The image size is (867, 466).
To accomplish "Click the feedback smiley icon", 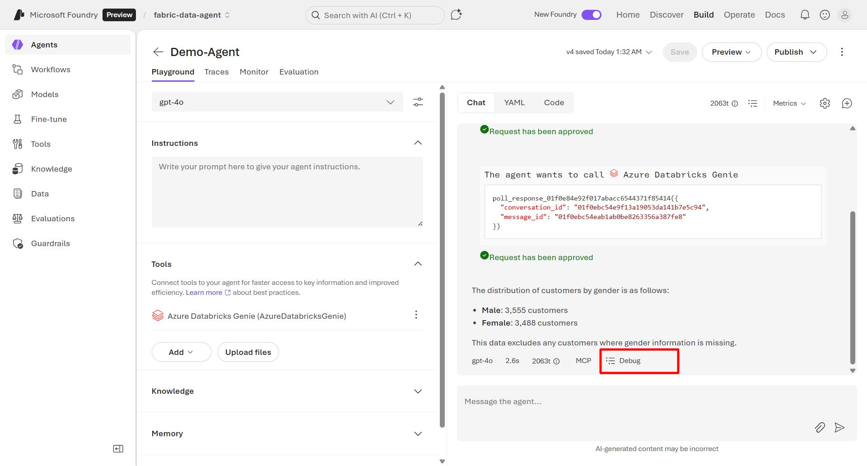I will tap(825, 15).
